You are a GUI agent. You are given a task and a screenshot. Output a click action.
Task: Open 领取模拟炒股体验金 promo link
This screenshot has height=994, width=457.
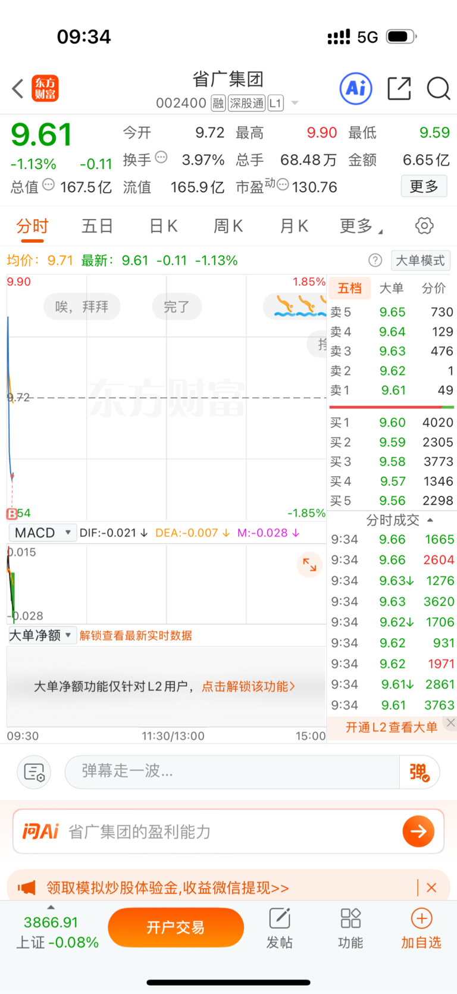(168, 888)
